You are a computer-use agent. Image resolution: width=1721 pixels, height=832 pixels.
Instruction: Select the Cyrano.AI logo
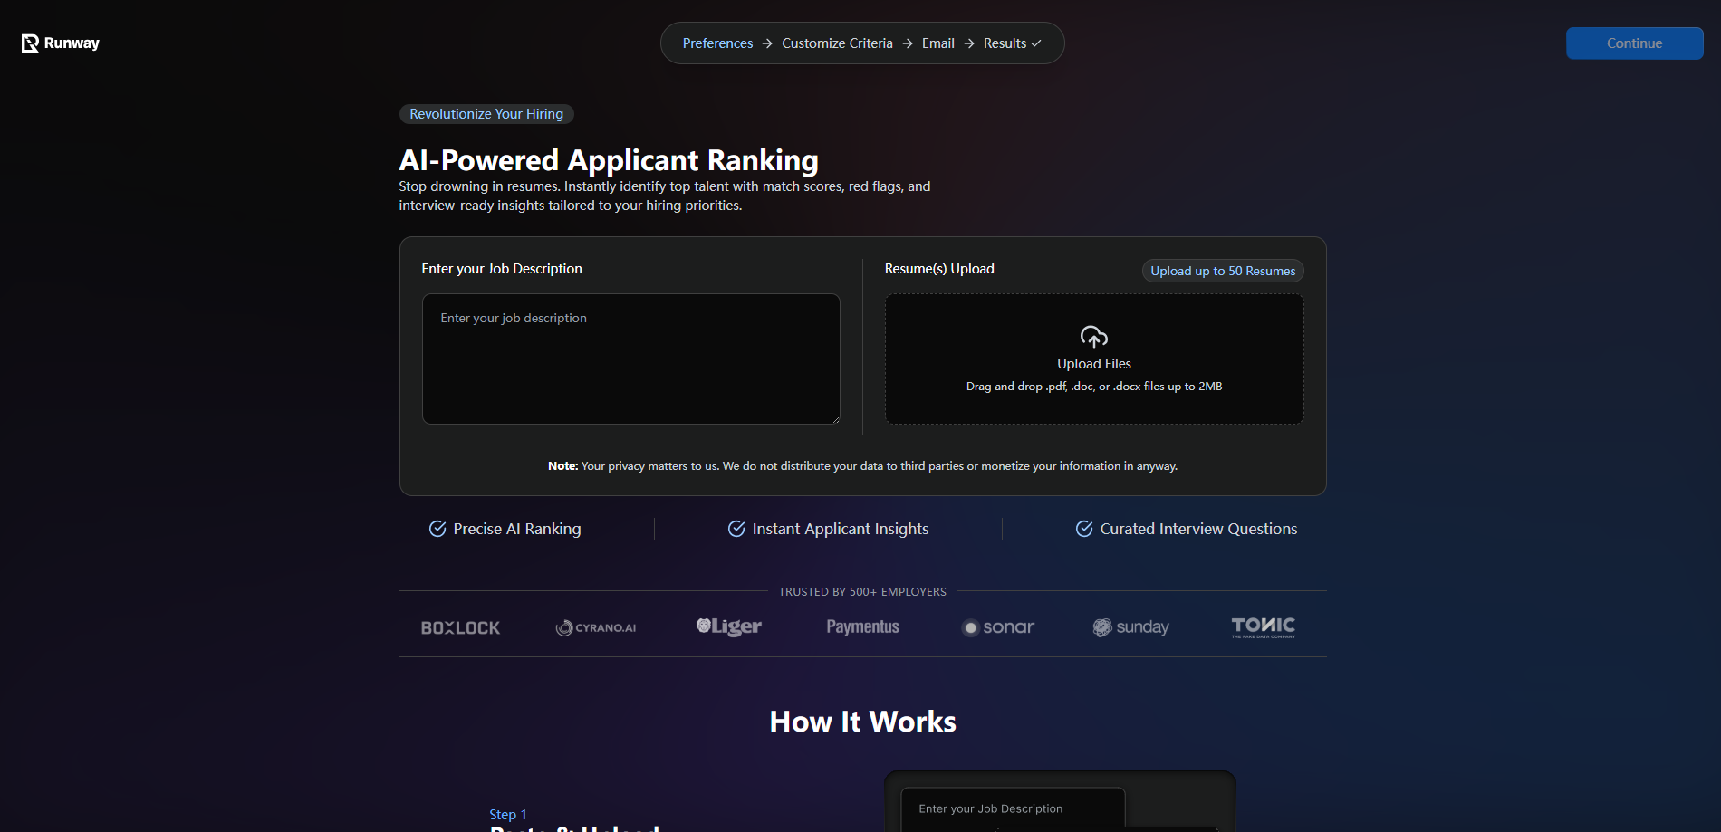click(x=595, y=626)
